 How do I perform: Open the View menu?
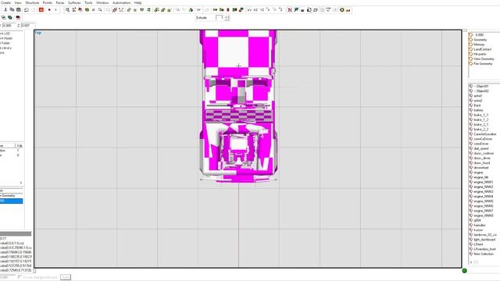[x=18, y=2]
